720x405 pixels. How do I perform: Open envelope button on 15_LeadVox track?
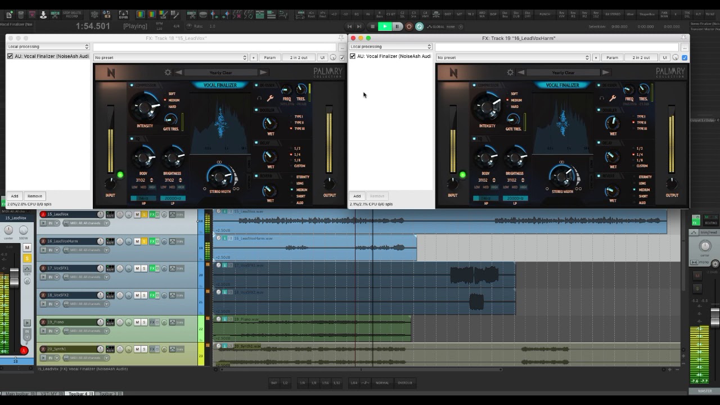pos(172,214)
